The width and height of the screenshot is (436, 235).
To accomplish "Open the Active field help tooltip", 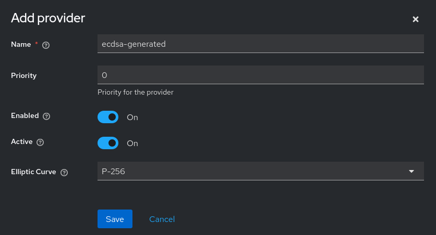I will (40, 142).
